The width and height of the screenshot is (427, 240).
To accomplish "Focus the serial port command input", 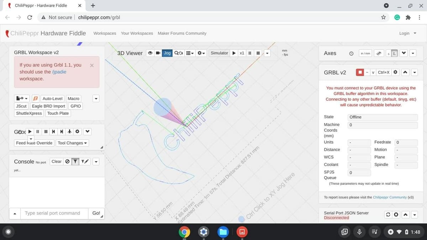I will click(x=54, y=213).
